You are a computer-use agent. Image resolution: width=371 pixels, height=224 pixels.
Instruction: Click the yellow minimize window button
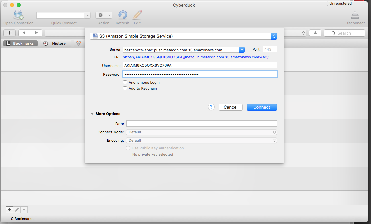(x=12, y=5)
